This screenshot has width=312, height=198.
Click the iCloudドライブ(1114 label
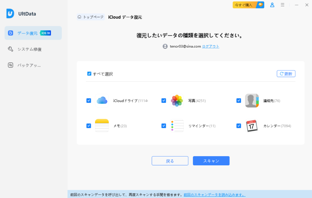[x=130, y=101]
